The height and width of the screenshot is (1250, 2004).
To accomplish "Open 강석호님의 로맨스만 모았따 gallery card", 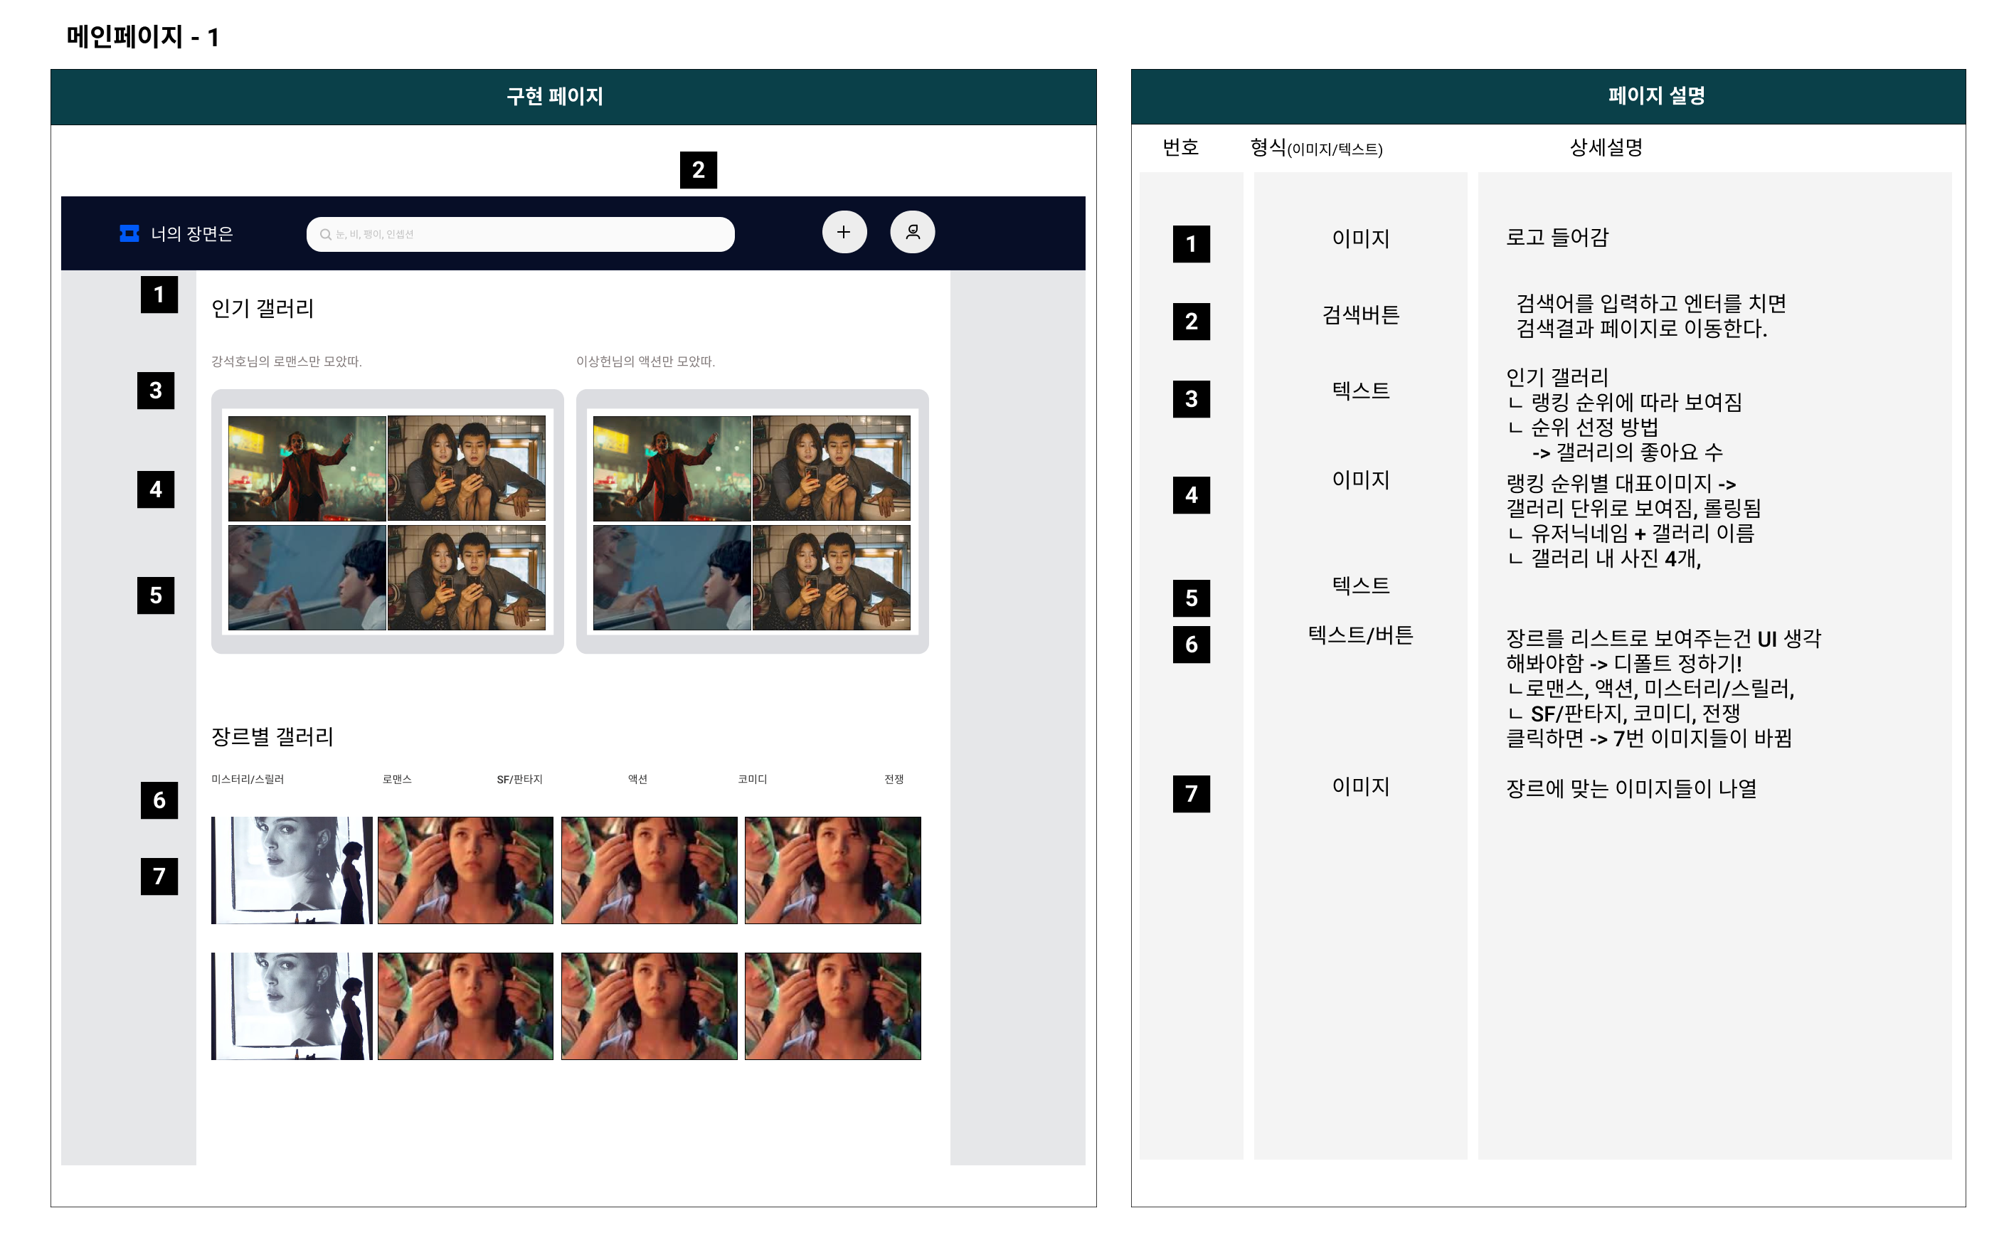I will pyautogui.click(x=387, y=521).
